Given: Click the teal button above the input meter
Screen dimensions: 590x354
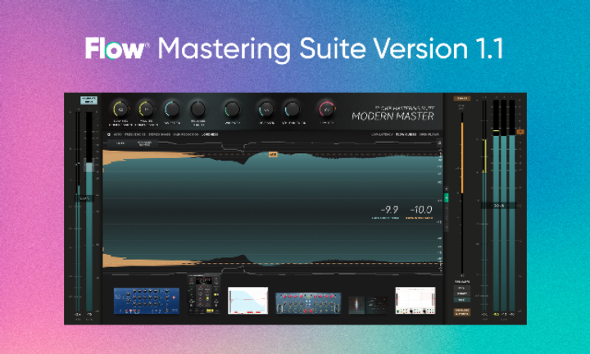Looking at the screenshot, I should (88, 100).
